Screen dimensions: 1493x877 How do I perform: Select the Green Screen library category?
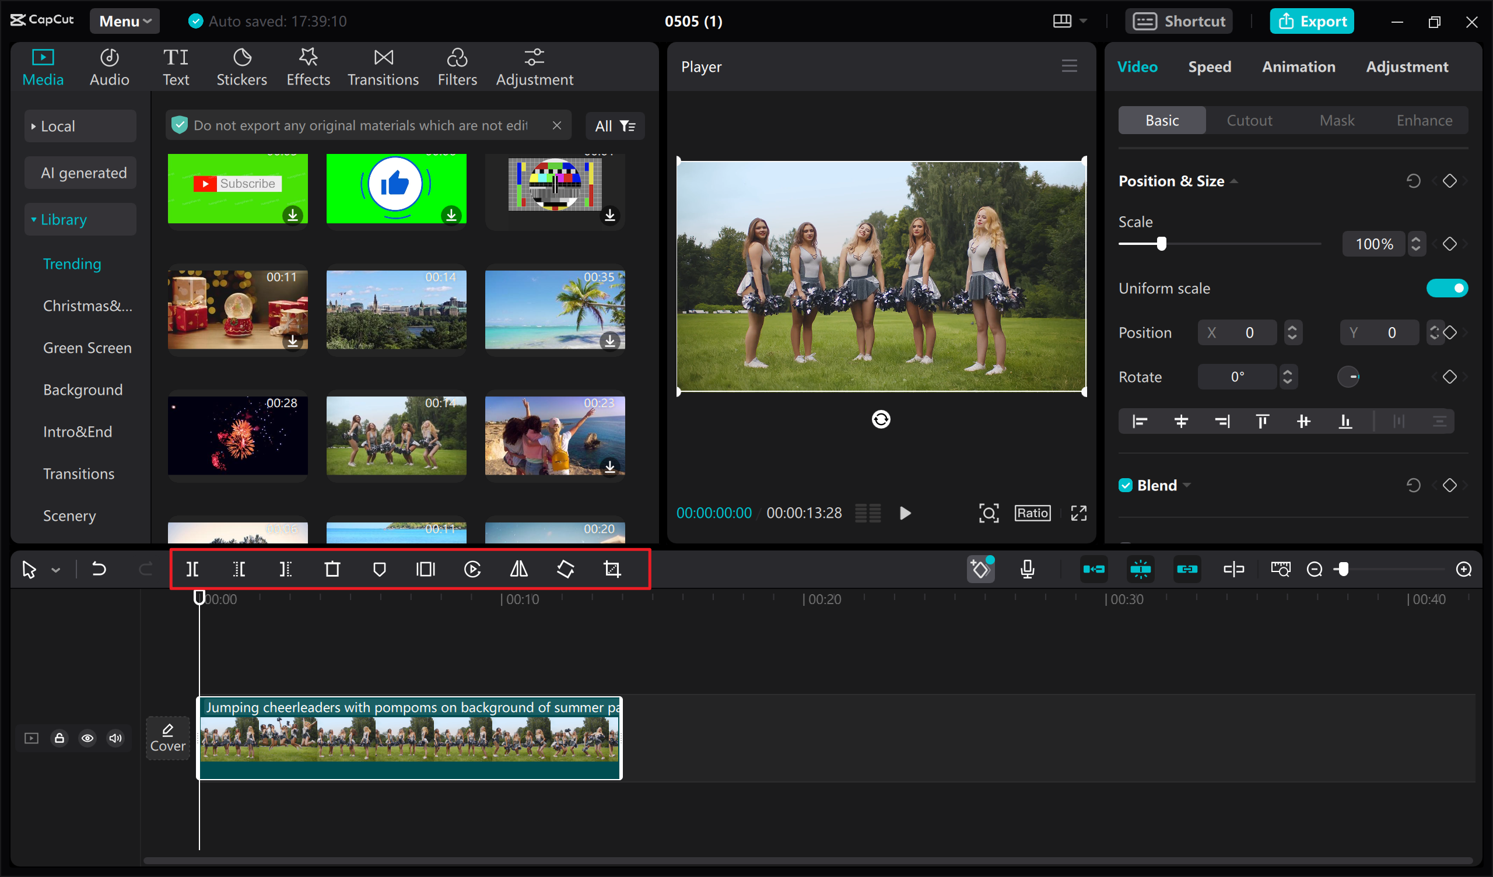pyautogui.click(x=87, y=348)
